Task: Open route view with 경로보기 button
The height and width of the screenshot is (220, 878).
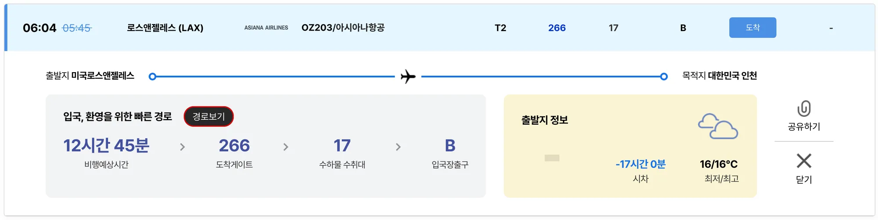Action: pos(209,116)
